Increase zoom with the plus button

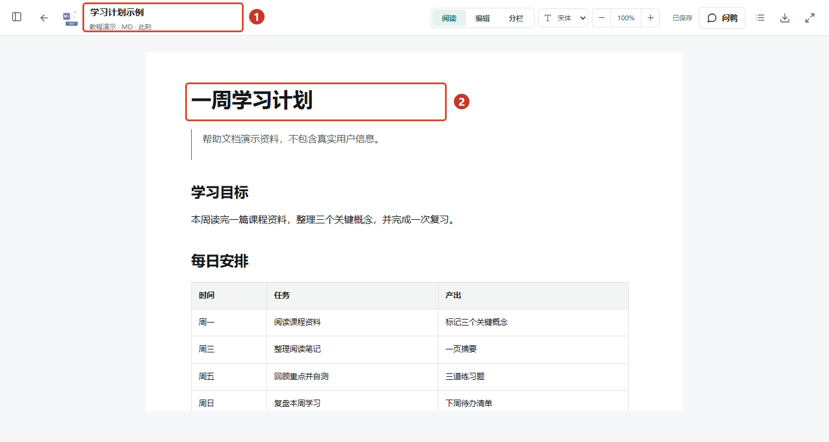click(x=650, y=18)
